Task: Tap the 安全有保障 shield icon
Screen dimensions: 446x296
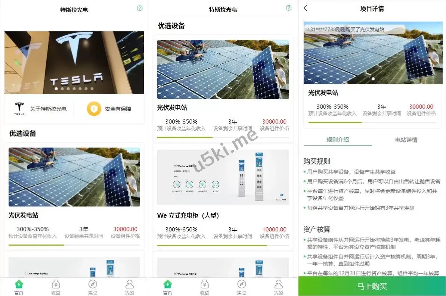Action: click(94, 109)
